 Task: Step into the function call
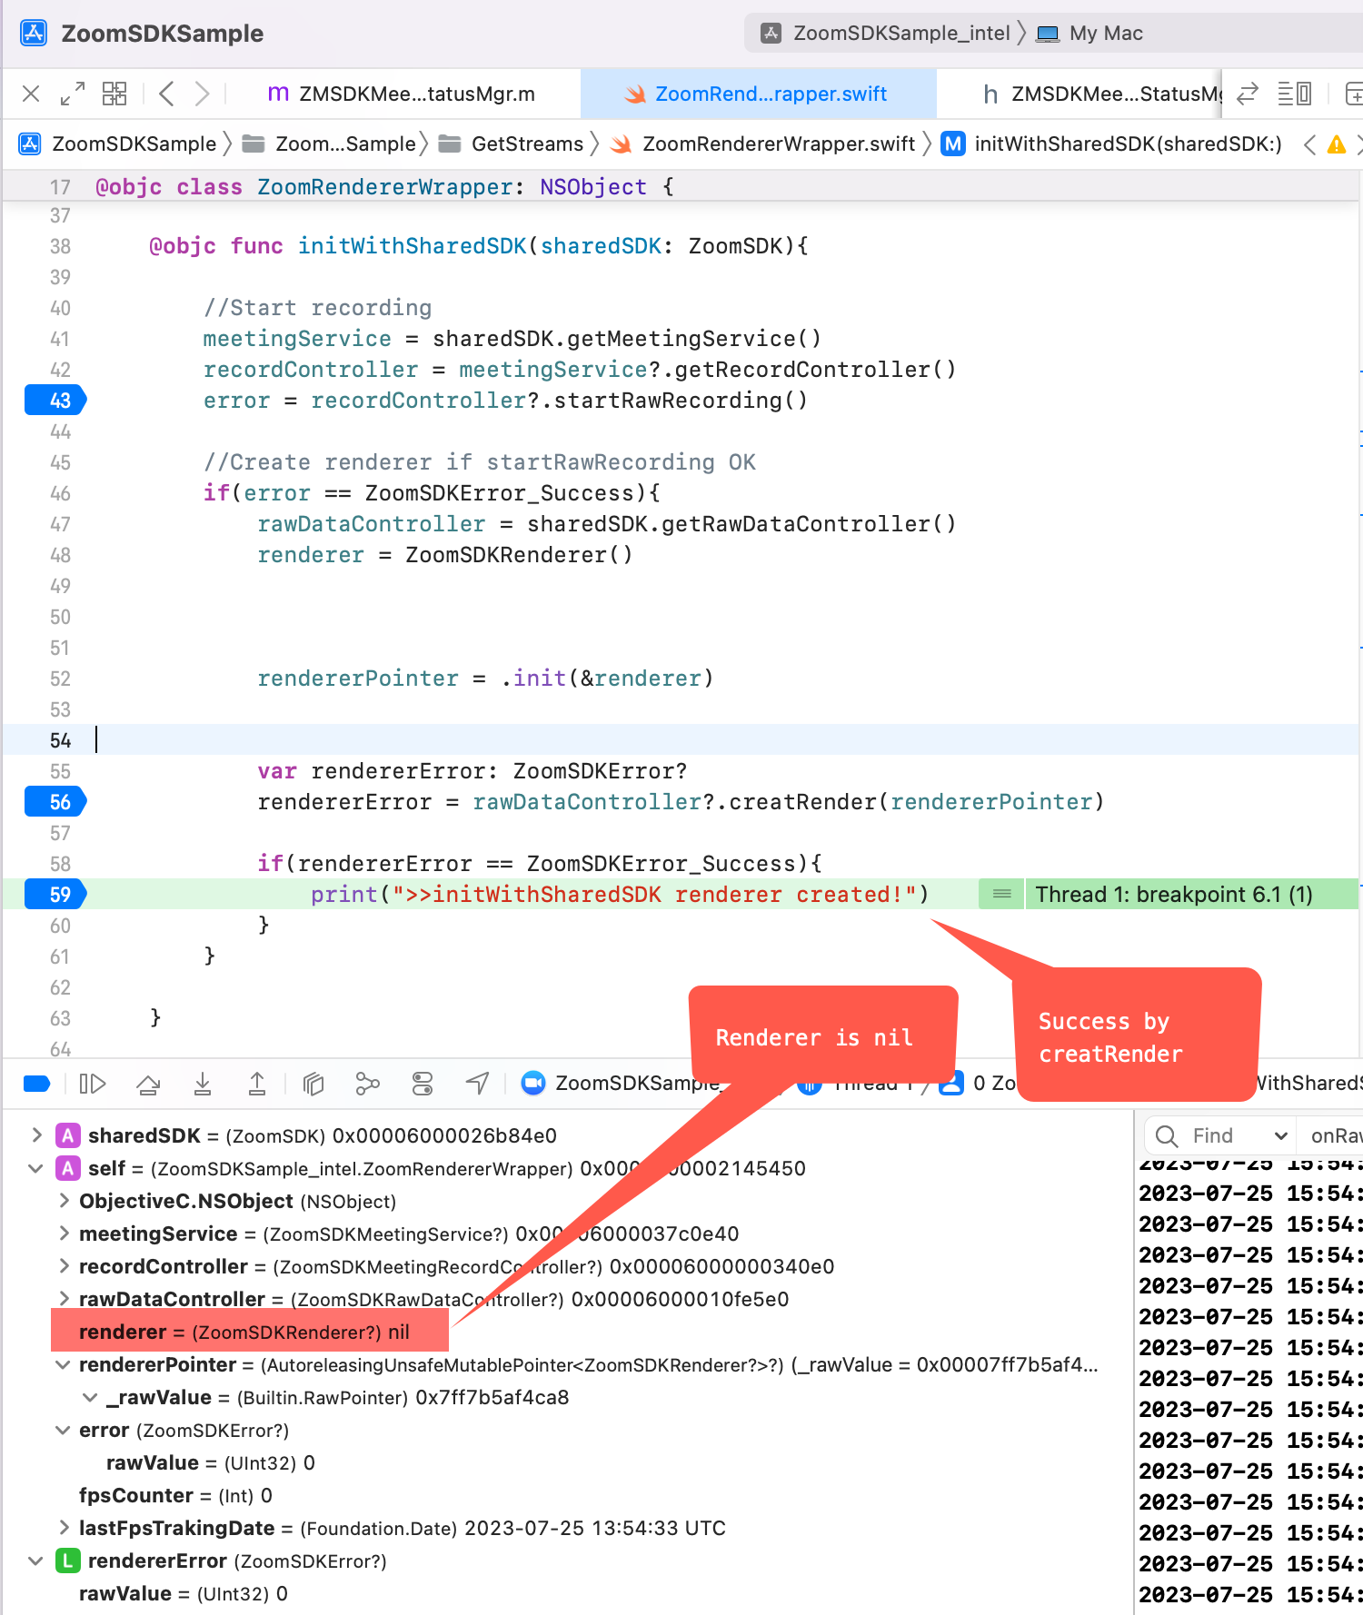203,1084
